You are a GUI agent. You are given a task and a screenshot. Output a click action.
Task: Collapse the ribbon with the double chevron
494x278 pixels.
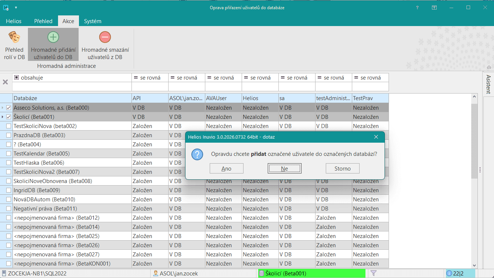pos(489,67)
